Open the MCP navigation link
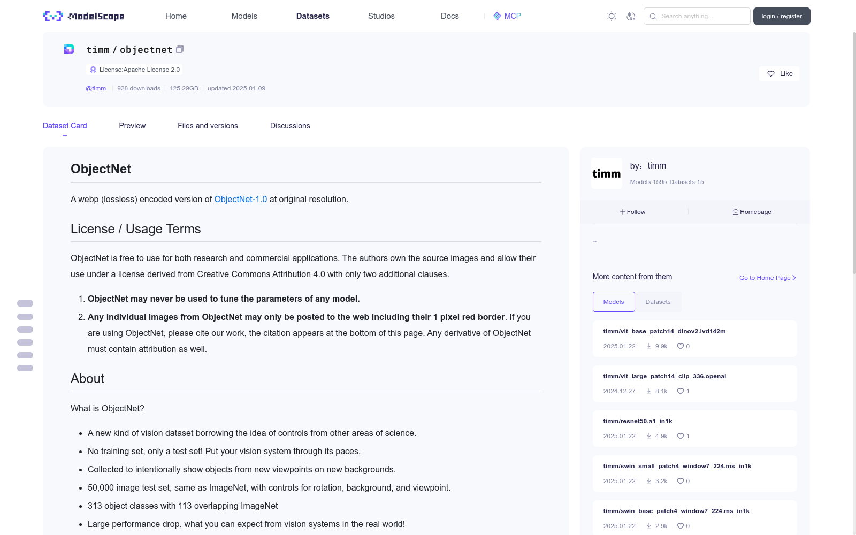 (507, 16)
